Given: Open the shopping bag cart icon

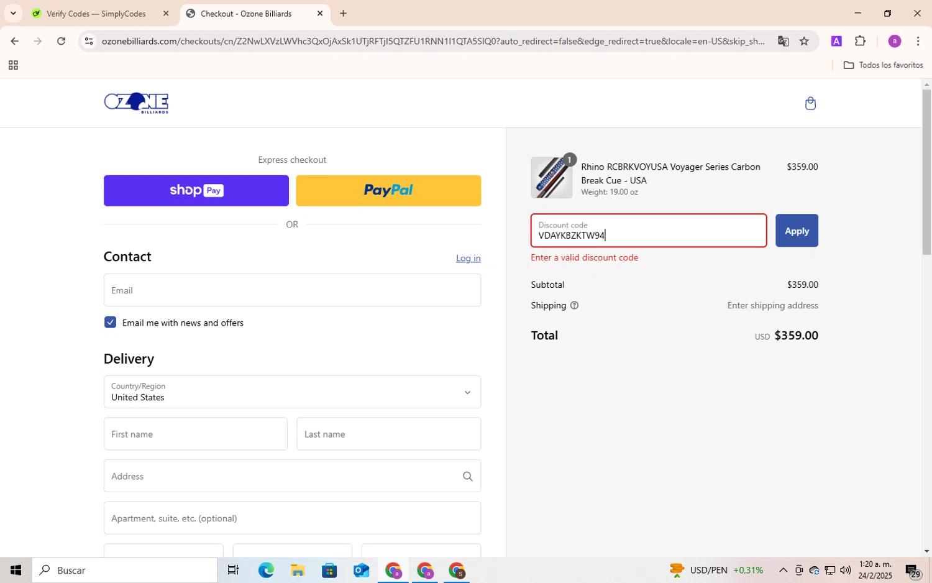Looking at the screenshot, I should coord(810,103).
